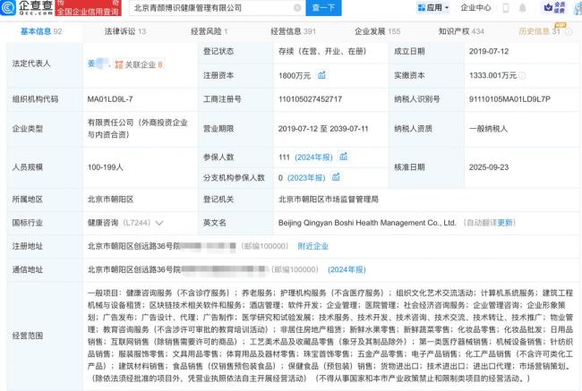
Task: Go to the 经营信息 tab
Action: tap(293, 31)
